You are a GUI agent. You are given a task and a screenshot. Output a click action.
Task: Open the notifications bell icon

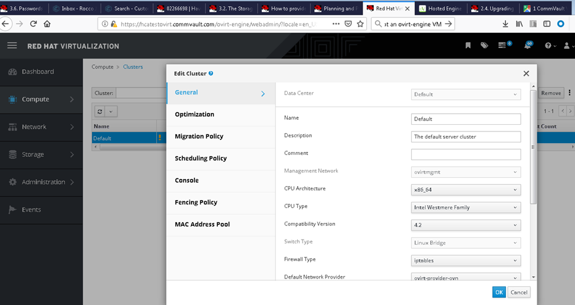coord(527,46)
